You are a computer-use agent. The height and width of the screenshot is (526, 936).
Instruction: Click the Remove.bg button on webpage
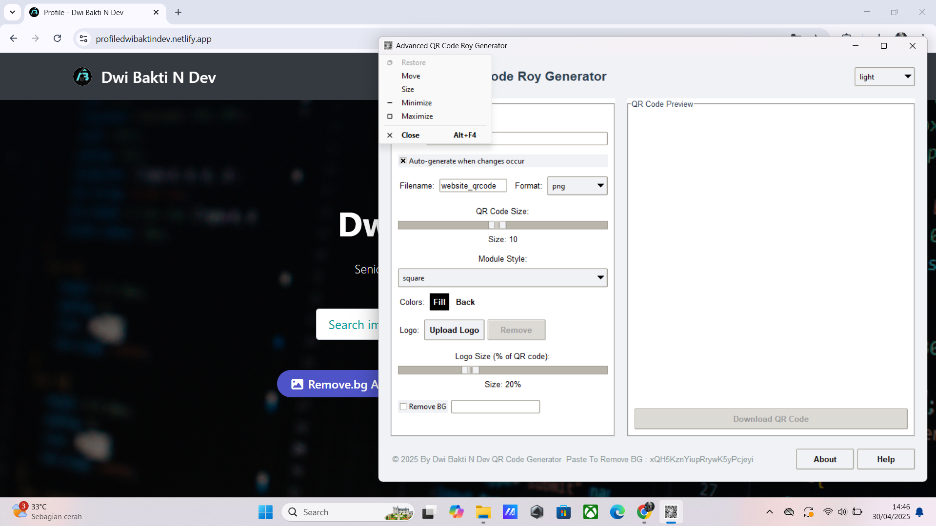328,384
